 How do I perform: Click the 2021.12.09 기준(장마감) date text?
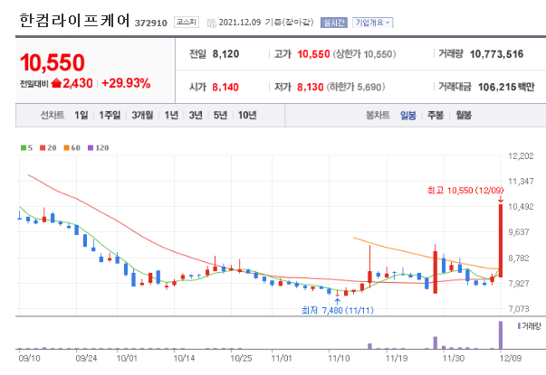(x=266, y=23)
